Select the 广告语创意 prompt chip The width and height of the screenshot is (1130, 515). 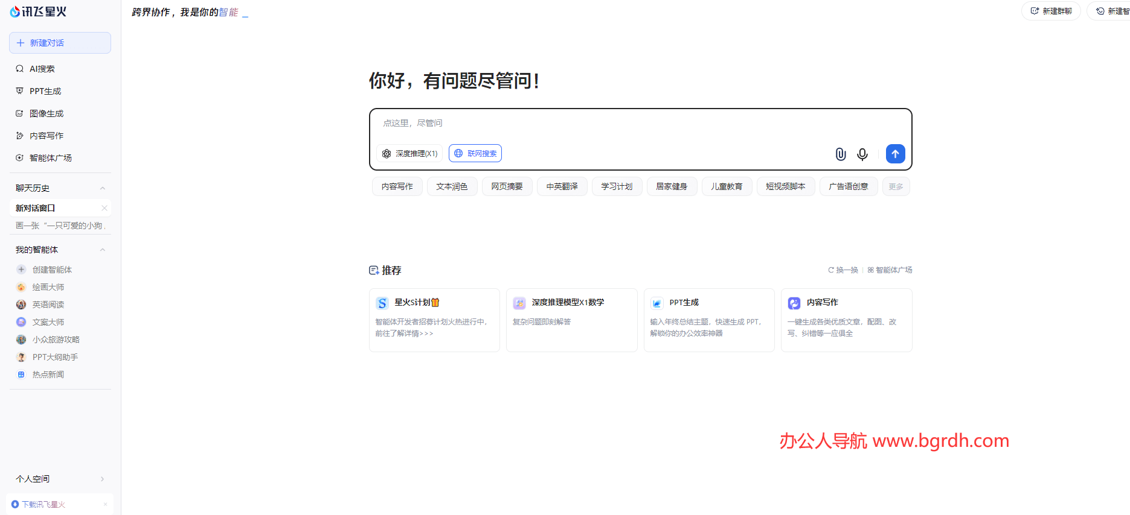click(x=849, y=186)
